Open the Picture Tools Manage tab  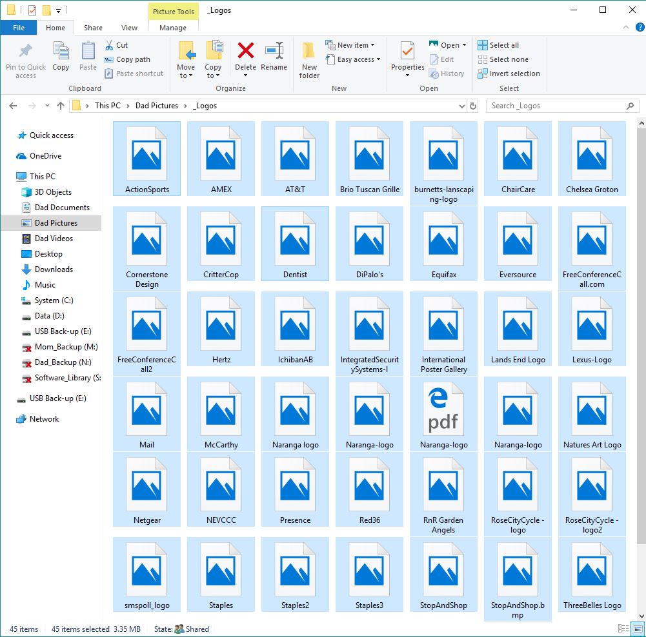tap(173, 28)
